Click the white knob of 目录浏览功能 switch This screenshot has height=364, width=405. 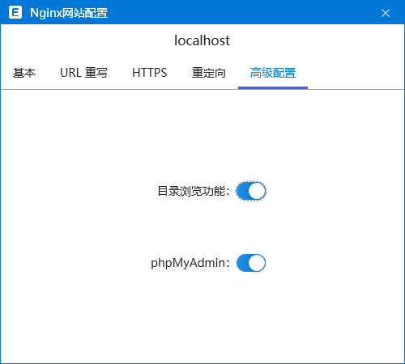coord(257,191)
